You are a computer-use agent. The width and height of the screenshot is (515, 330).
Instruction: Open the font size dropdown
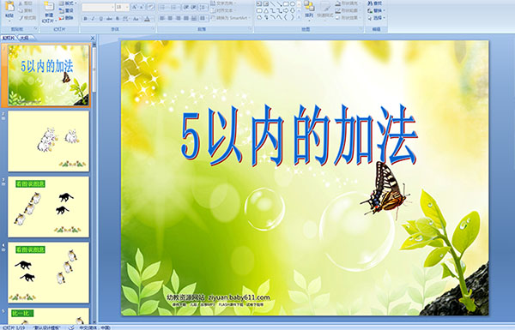(127, 7)
